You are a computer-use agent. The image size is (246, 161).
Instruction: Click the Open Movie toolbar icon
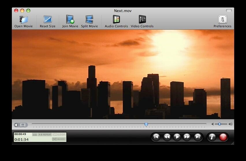point(24,20)
